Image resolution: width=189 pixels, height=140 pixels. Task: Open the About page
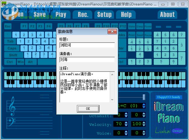point(167,14)
